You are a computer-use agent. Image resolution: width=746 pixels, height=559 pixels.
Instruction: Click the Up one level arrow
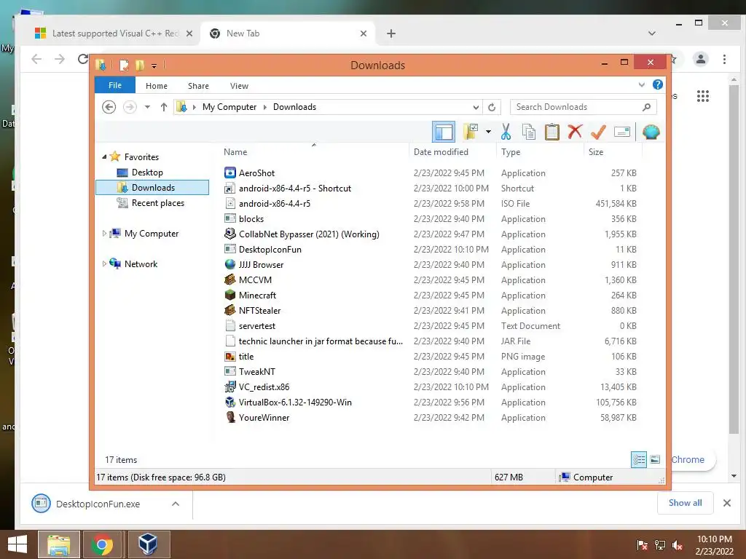pyautogui.click(x=164, y=107)
